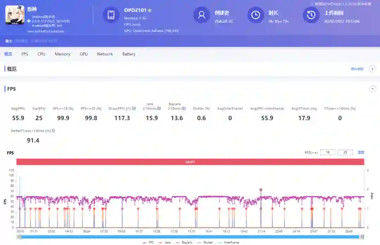This screenshot has width=380, height=245.
Task: Switch to the FPS tab
Action: click(x=25, y=54)
